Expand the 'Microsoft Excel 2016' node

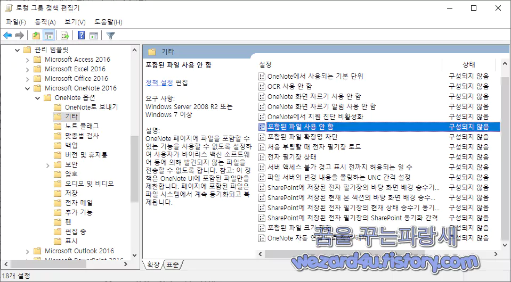28,69
